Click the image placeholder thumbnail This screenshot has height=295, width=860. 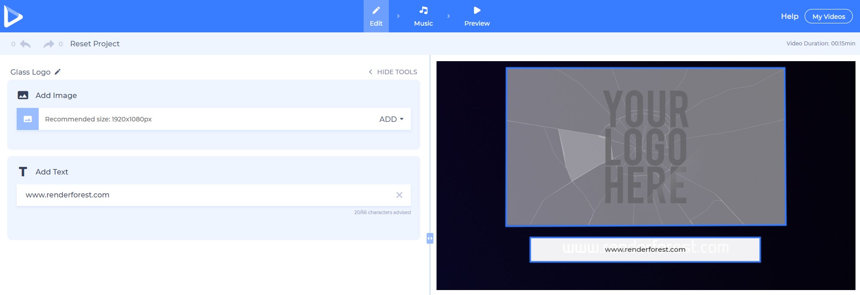(x=27, y=119)
